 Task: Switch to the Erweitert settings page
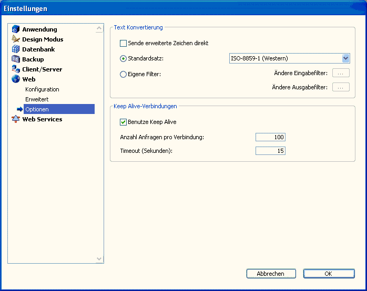[37, 99]
